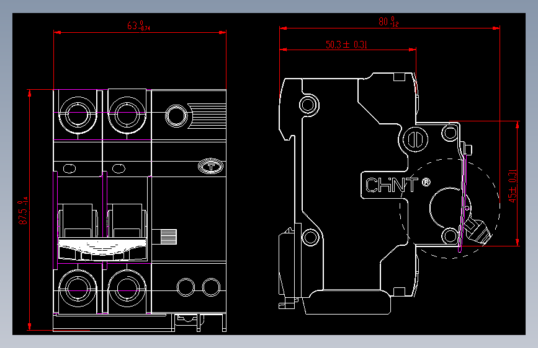Select the 87.5 height dimension text
Screen dimensions: 538x348
coord(23,211)
